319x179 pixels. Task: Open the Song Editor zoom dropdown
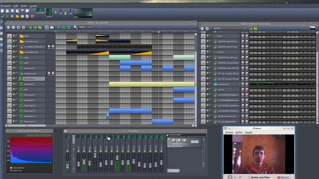[85, 27]
